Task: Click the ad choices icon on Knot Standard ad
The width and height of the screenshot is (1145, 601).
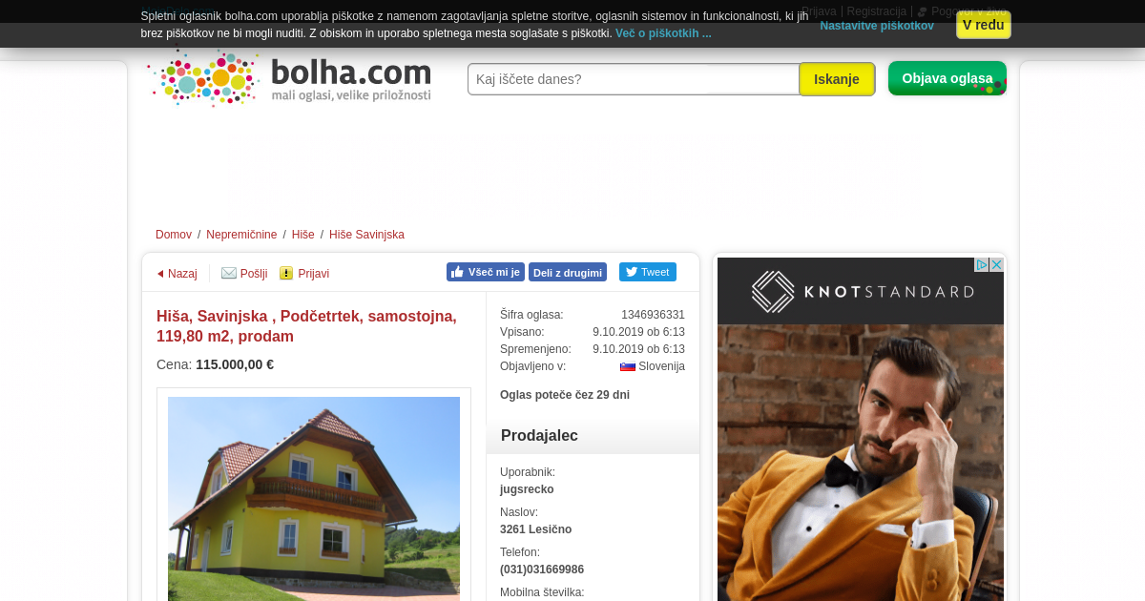Action: 981,265
